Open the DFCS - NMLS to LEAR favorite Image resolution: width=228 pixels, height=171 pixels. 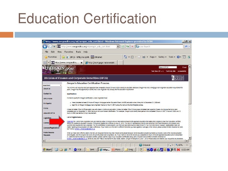[78, 57]
